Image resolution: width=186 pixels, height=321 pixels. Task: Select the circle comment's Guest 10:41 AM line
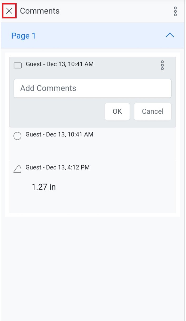pyautogui.click(x=59, y=135)
